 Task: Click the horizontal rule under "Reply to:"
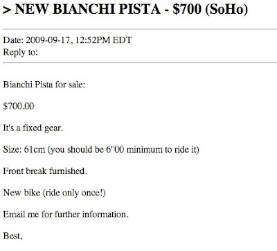point(140,62)
